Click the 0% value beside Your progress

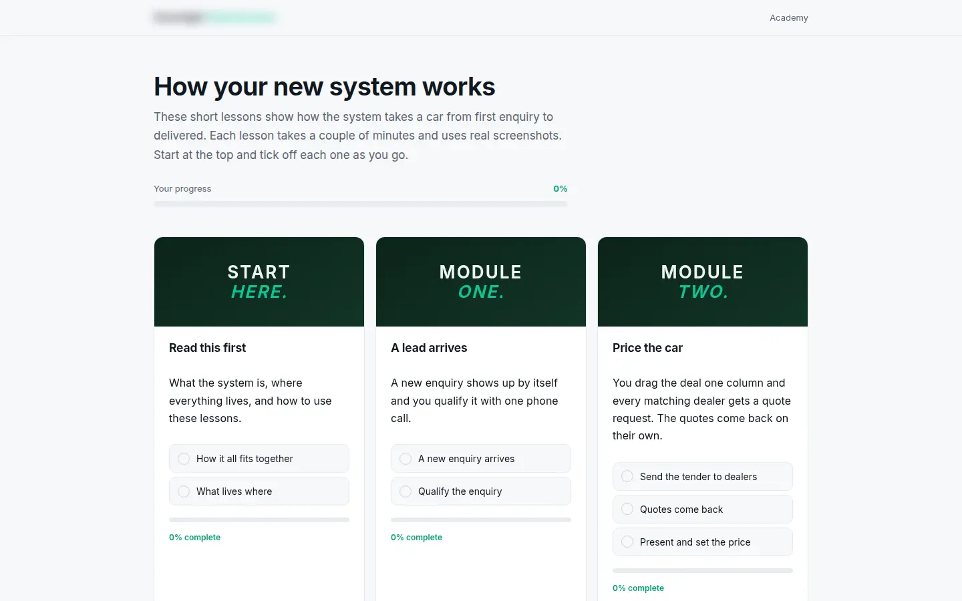[560, 189]
